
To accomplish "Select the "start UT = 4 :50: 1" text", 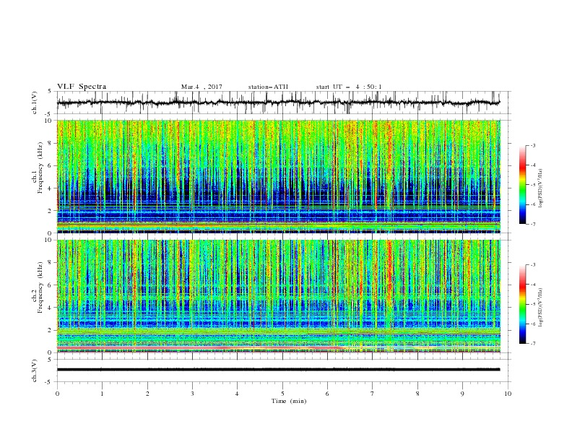I will (349, 87).
